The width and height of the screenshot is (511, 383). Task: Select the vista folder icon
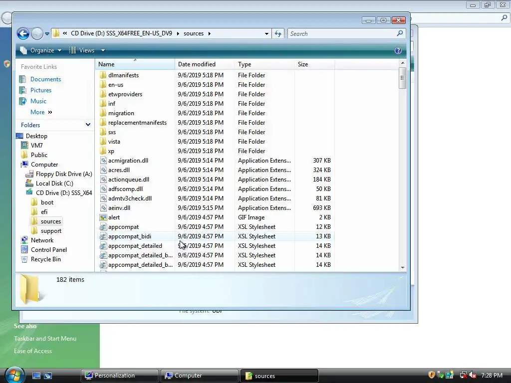click(x=103, y=141)
